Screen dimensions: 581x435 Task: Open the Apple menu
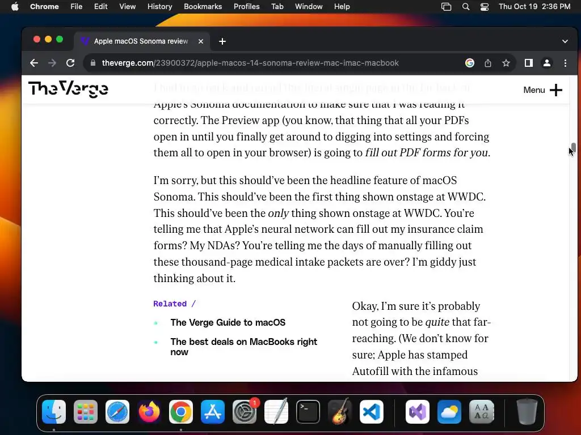click(x=15, y=7)
